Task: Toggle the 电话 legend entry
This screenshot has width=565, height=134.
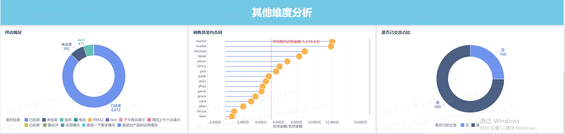Action: coord(80,120)
